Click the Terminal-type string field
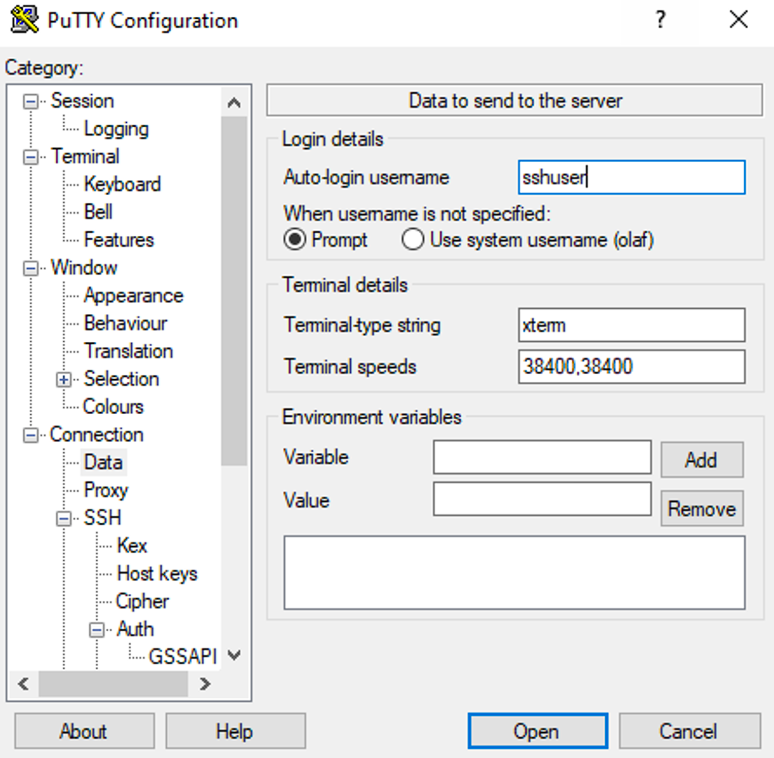The image size is (774, 758). pyautogui.click(x=631, y=325)
